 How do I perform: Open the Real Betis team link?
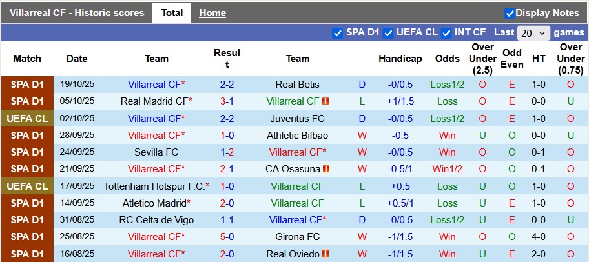pos(297,85)
